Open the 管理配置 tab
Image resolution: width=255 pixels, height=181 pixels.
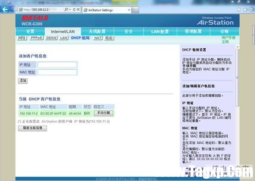coord(193,32)
